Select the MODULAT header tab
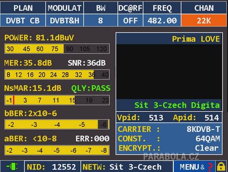The width and height of the screenshot is (228, 172). [65, 8]
